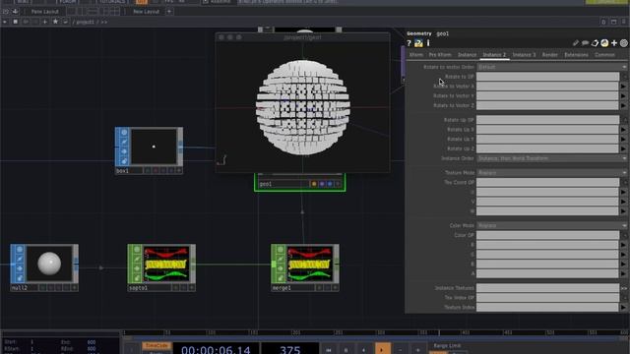Click the plus icon in parameter header
This screenshot has width=630, height=354.
pyautogui.click(x=614, y=43)
